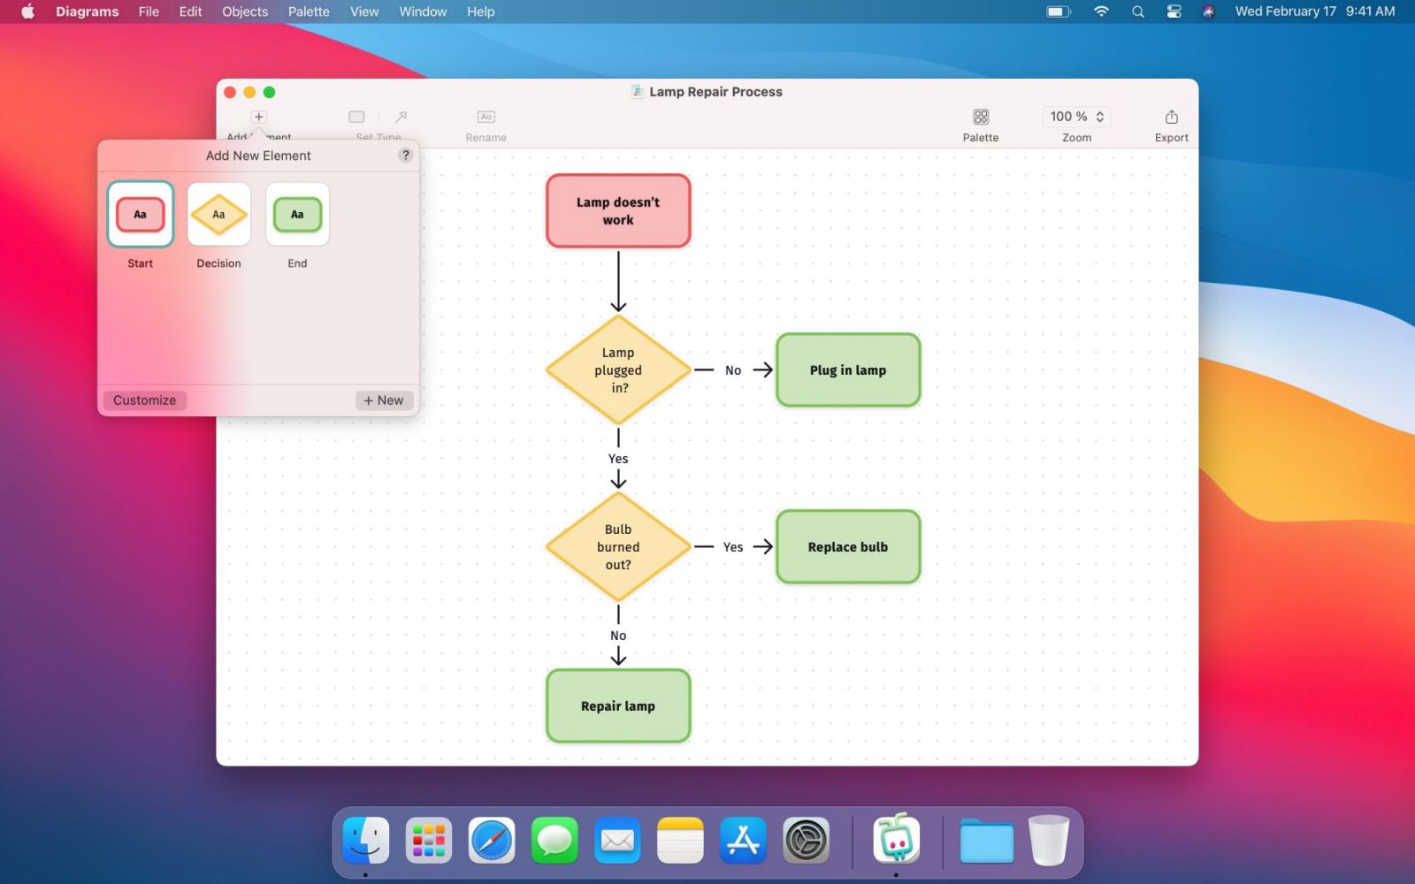Select the 'Lamp plugged in?' decision node
Screen dimensions: 1415x884
pos(618,370)
